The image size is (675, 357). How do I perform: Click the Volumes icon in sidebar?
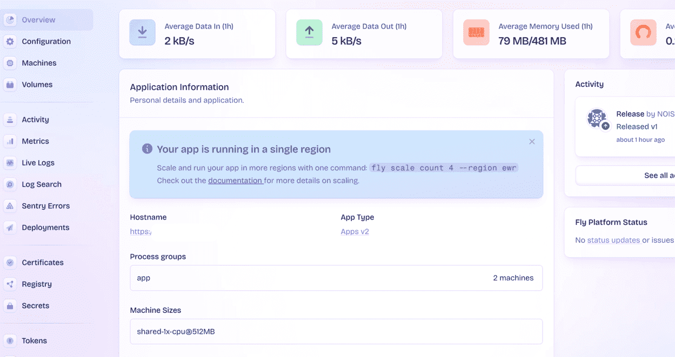[x=10, y=85]
